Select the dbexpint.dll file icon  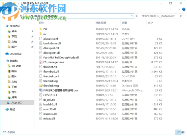[x=41, y=48]
